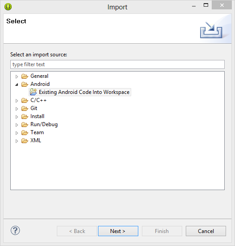Click the help question mark icon
This screenshot has height=246, width=235.
click(x=15, y=230)
